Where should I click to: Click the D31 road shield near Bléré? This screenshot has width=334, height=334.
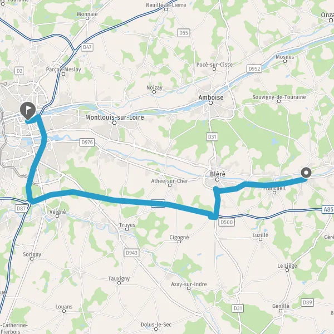click(x=212, y=137)
